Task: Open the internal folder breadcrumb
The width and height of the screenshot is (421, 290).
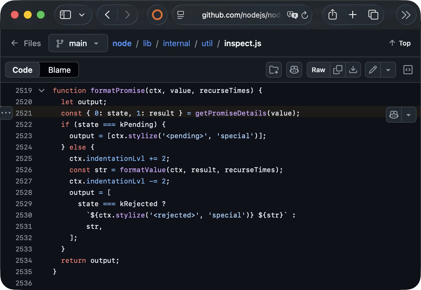Action: coord(177,43)
